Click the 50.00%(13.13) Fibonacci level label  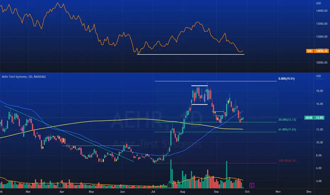click(287, 119)
